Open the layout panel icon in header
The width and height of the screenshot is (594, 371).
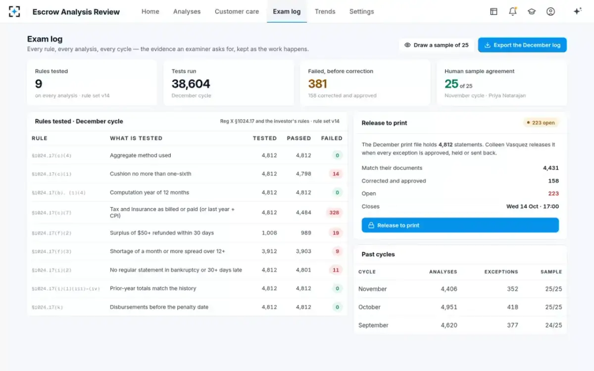[x=494, y=11]
